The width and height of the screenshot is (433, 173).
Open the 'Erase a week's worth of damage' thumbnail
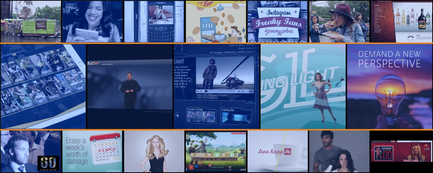click(x=92, y=151)
